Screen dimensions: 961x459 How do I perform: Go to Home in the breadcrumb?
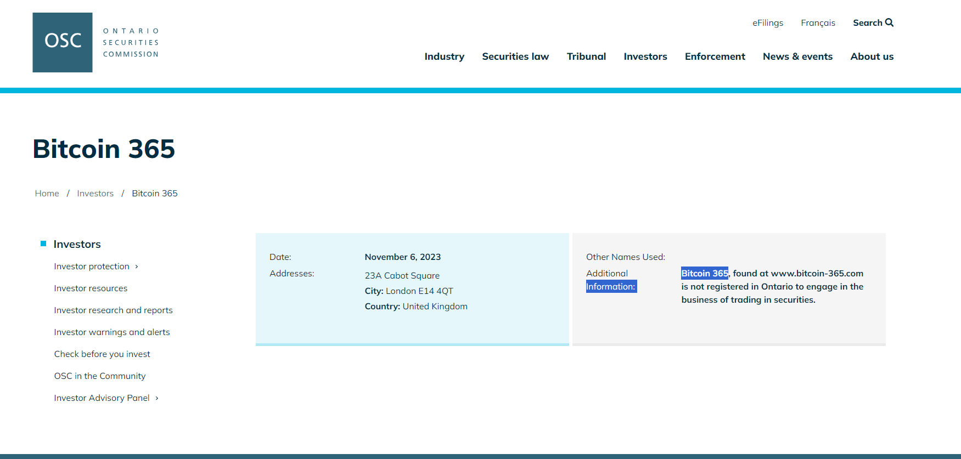(x=47, y=194)
